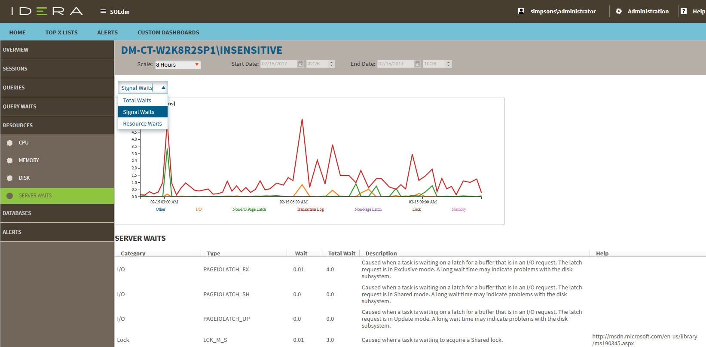Switch to the Top X Lists tab
Viewport: 706px width, 347px height.
point(61,32)
